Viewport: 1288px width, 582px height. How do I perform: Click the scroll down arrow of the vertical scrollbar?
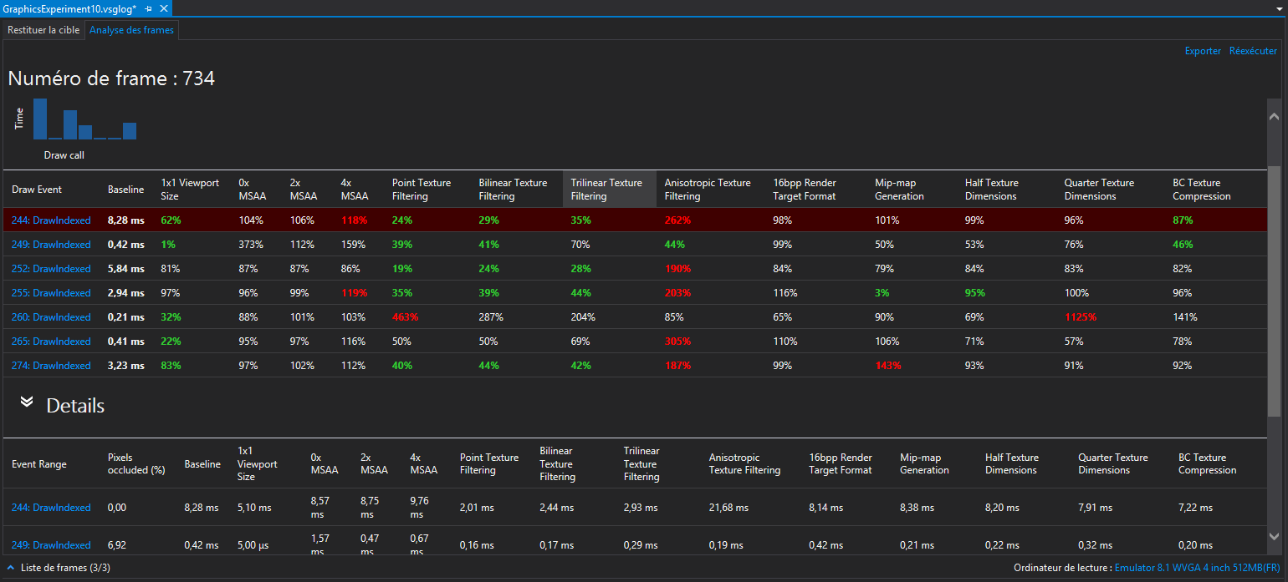point(1274,536)
